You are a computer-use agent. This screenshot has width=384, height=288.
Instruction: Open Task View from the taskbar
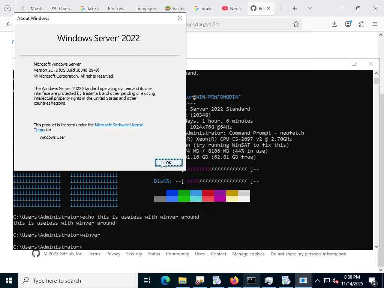click(147, 280)
